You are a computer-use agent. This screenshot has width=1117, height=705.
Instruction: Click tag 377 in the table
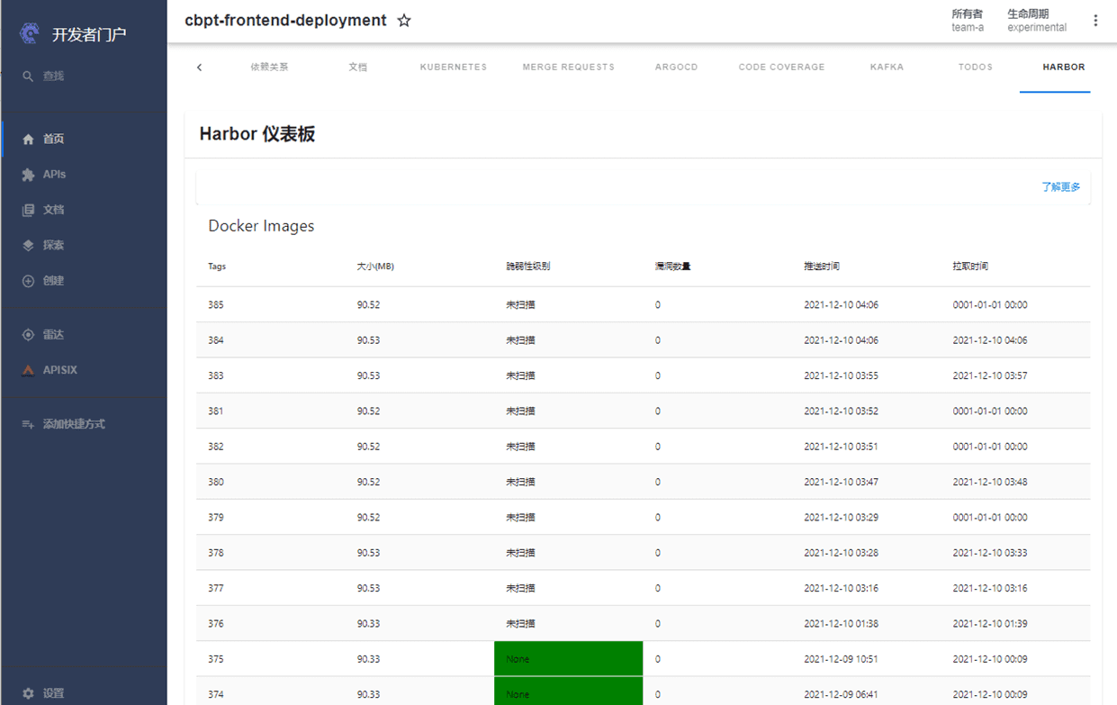click(216, 588)
